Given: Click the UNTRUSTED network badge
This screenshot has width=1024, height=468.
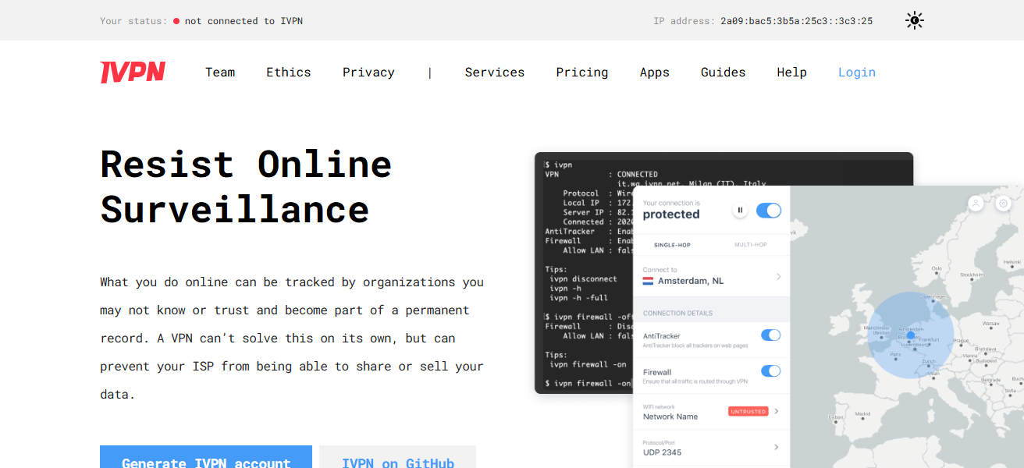Looking at the screenshot, I should coord(748,411).
